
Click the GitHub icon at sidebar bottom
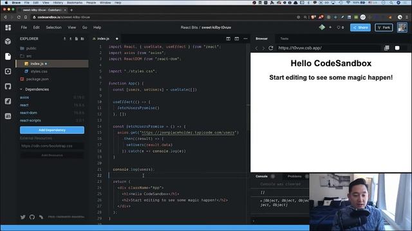click(x=32, y=217)
